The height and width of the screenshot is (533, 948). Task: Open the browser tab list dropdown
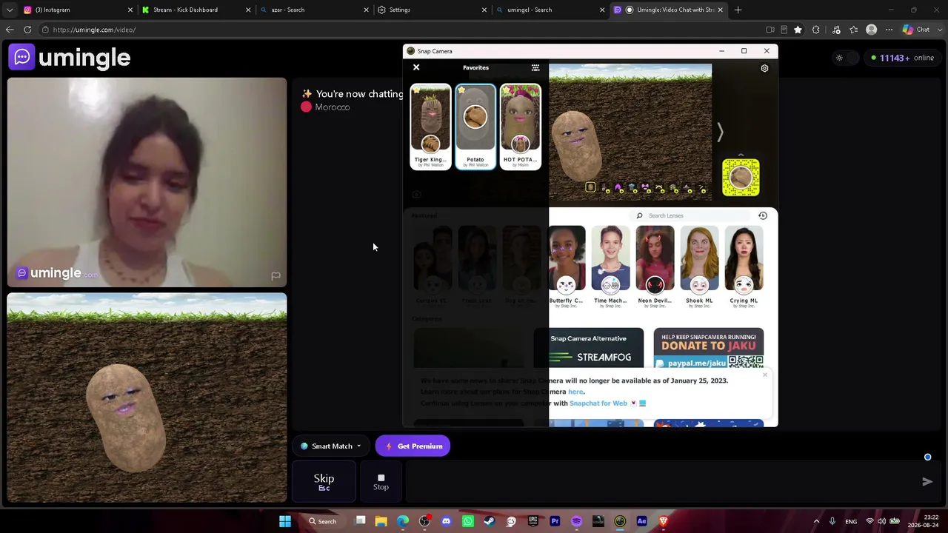(x=10, y=10)
